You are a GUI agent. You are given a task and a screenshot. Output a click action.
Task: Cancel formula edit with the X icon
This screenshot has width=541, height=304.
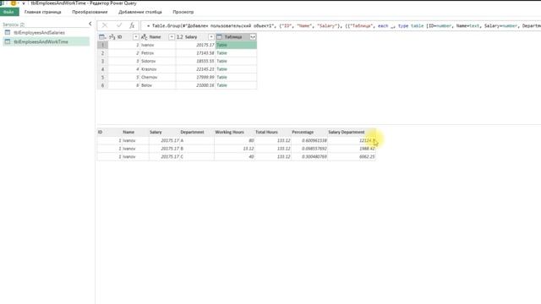point(105,25)
